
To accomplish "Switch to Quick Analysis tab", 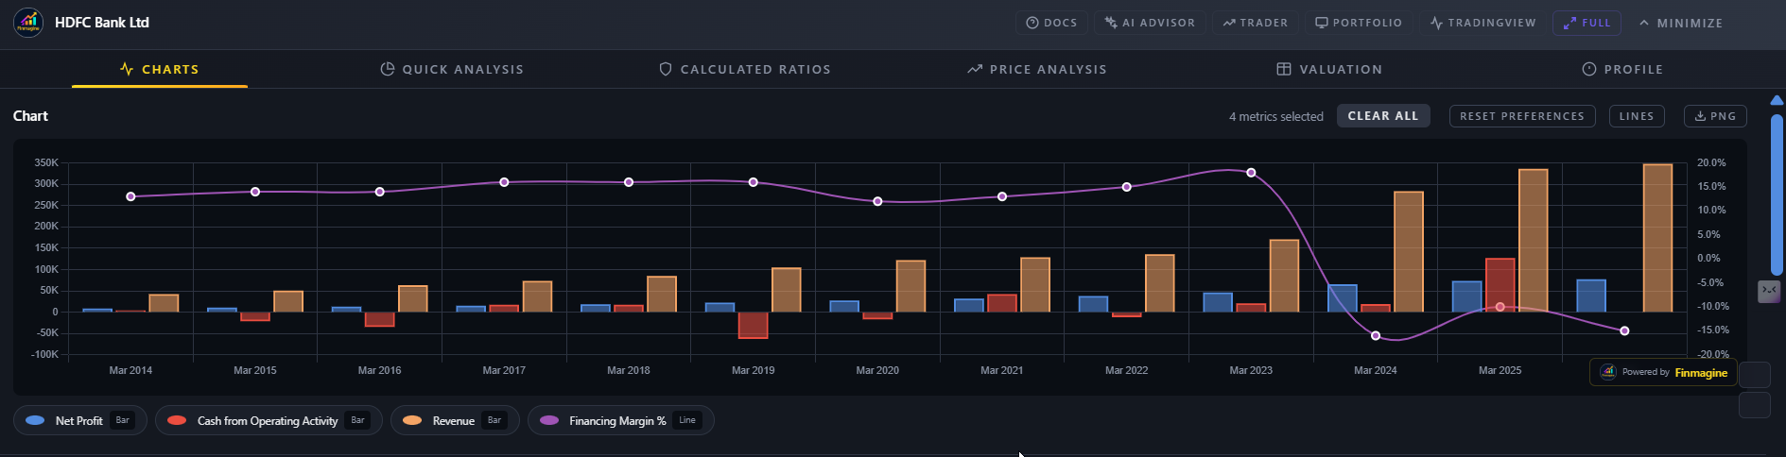I will [452, 69].
